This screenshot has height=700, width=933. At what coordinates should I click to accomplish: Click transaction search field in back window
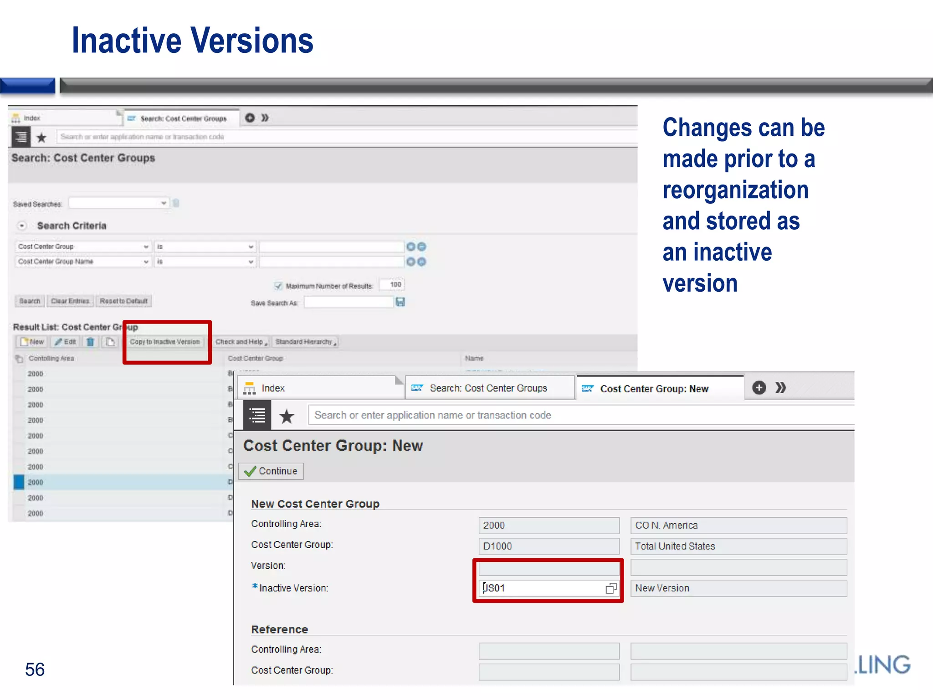pos(346,137)
